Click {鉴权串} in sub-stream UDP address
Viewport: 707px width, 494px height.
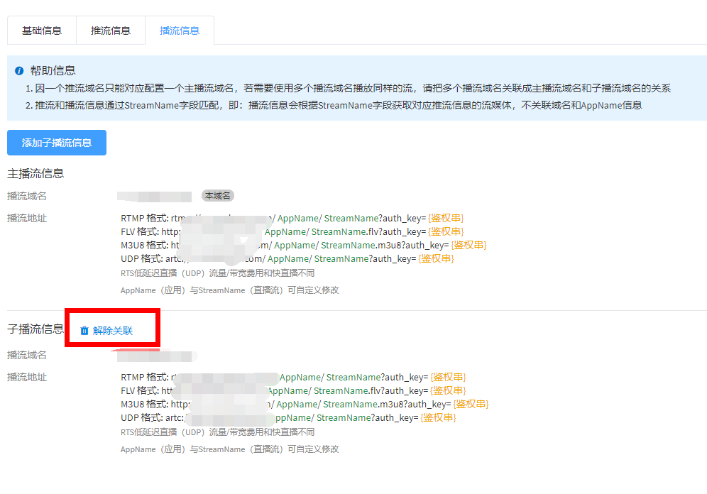tap(438, 417)
